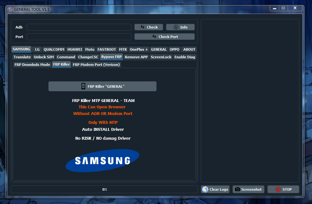Click the General Tool app icon in title bar

10,10
